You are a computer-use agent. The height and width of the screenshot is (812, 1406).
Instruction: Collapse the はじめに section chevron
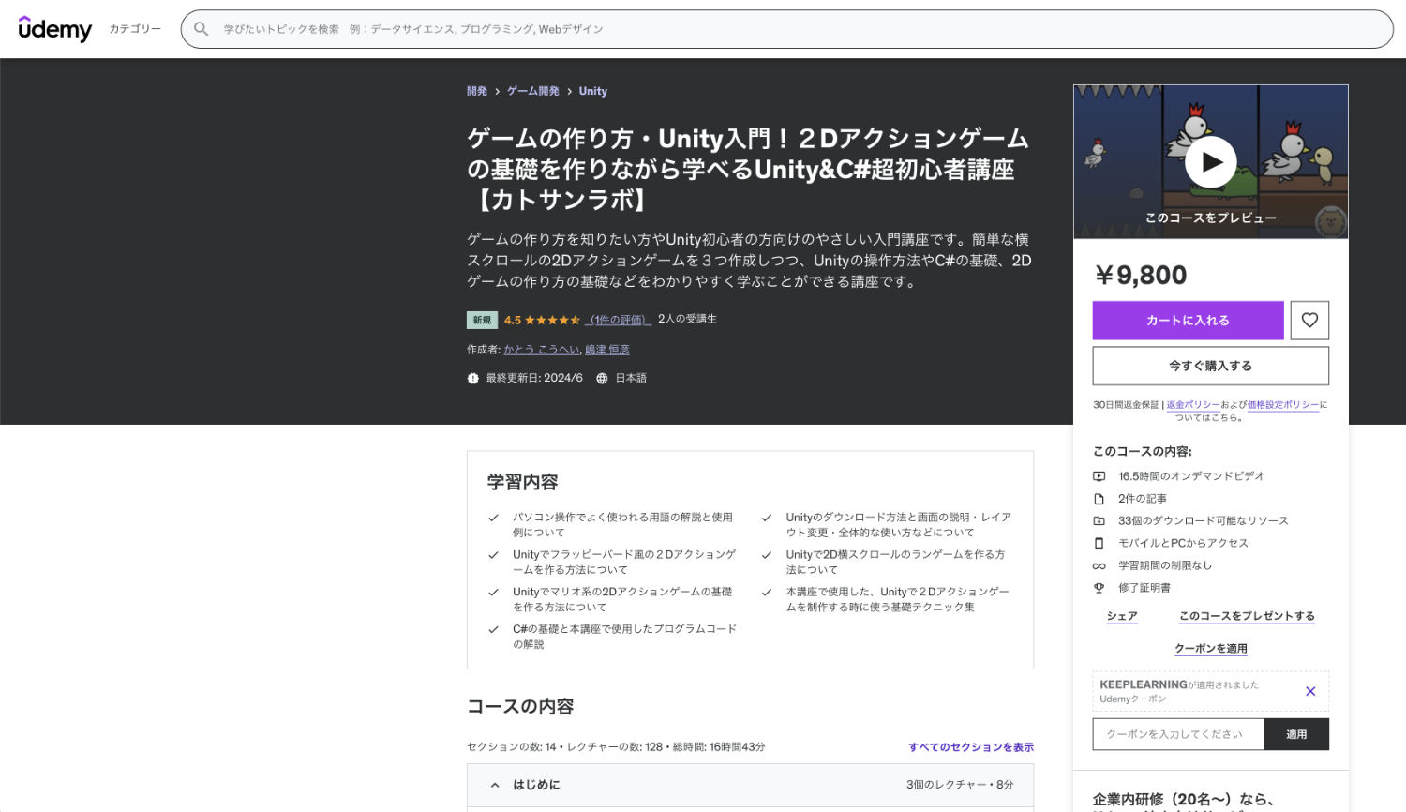tap(495, 785)
